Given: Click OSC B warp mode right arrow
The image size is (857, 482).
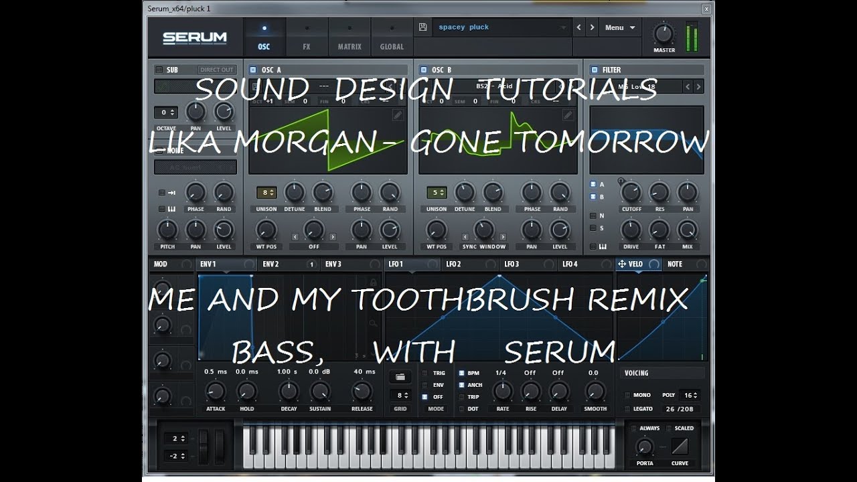Looking at the screenshot, I should [503, 236].
